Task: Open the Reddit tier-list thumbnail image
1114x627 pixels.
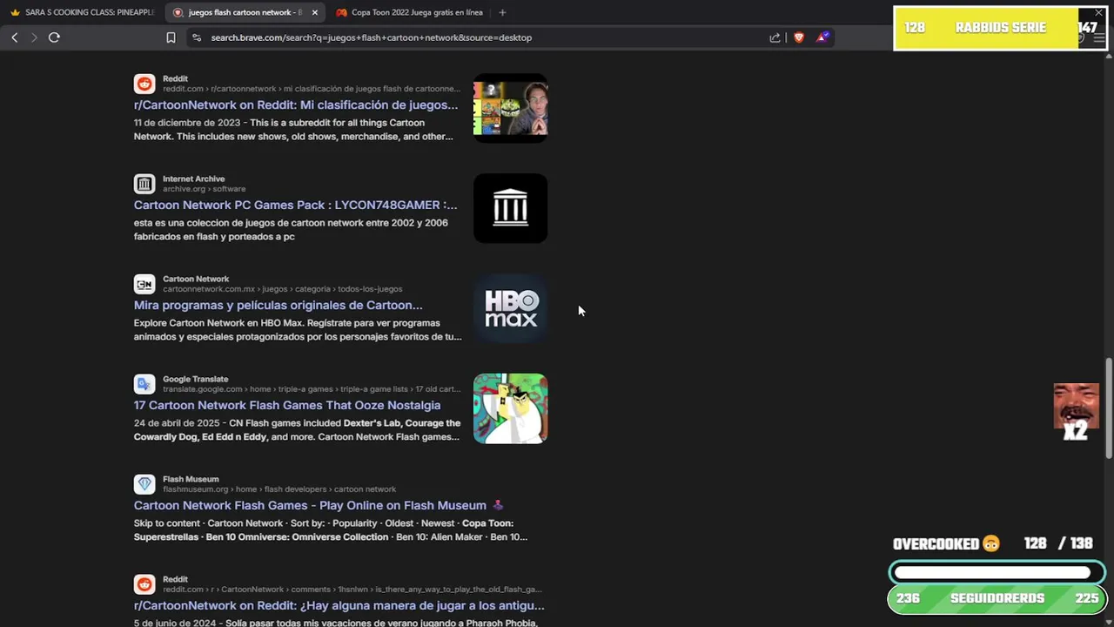Action: [510, 108]
